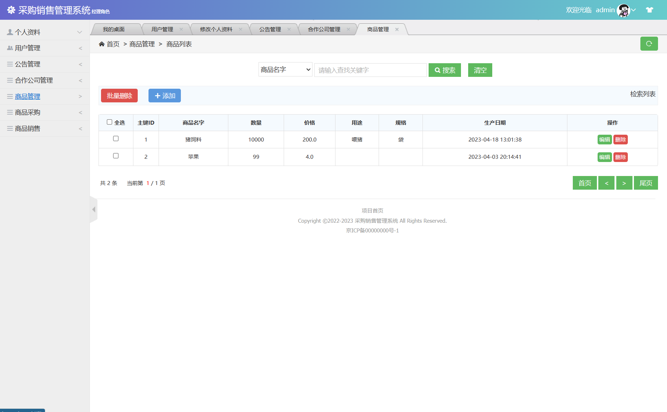The image size is (667, 412).
Task: Expand the admin account dropdown arrow
Action: click(633, 10)
